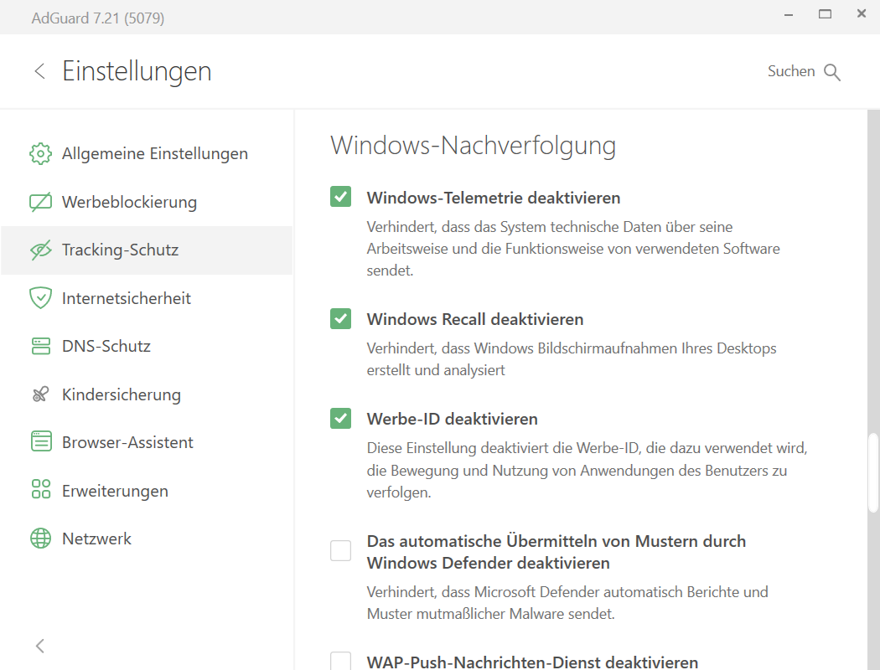
Task: Open Werbeblockierung section
Action: click(x=147, y=202)
